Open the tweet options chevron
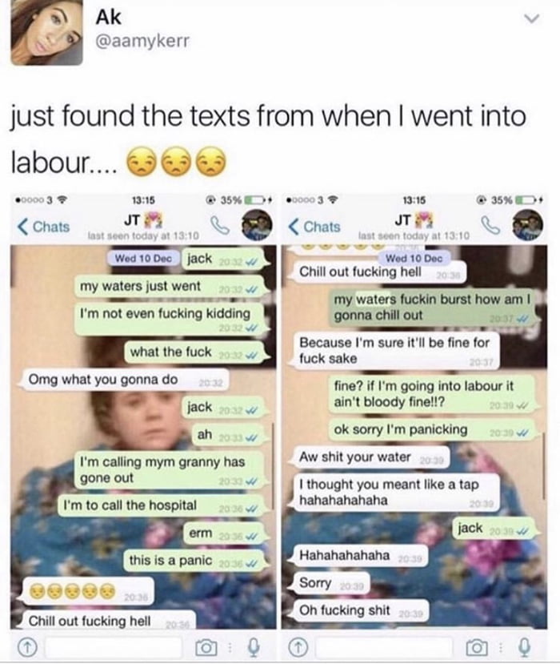This screenshot has height=664, width=560. click(532, 18)
